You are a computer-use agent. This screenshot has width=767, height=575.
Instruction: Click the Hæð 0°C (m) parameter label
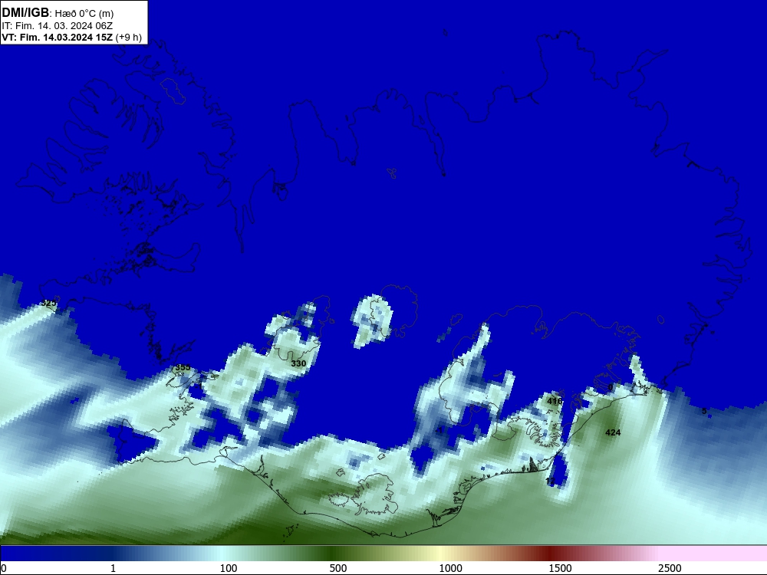(x=84, y=13)
